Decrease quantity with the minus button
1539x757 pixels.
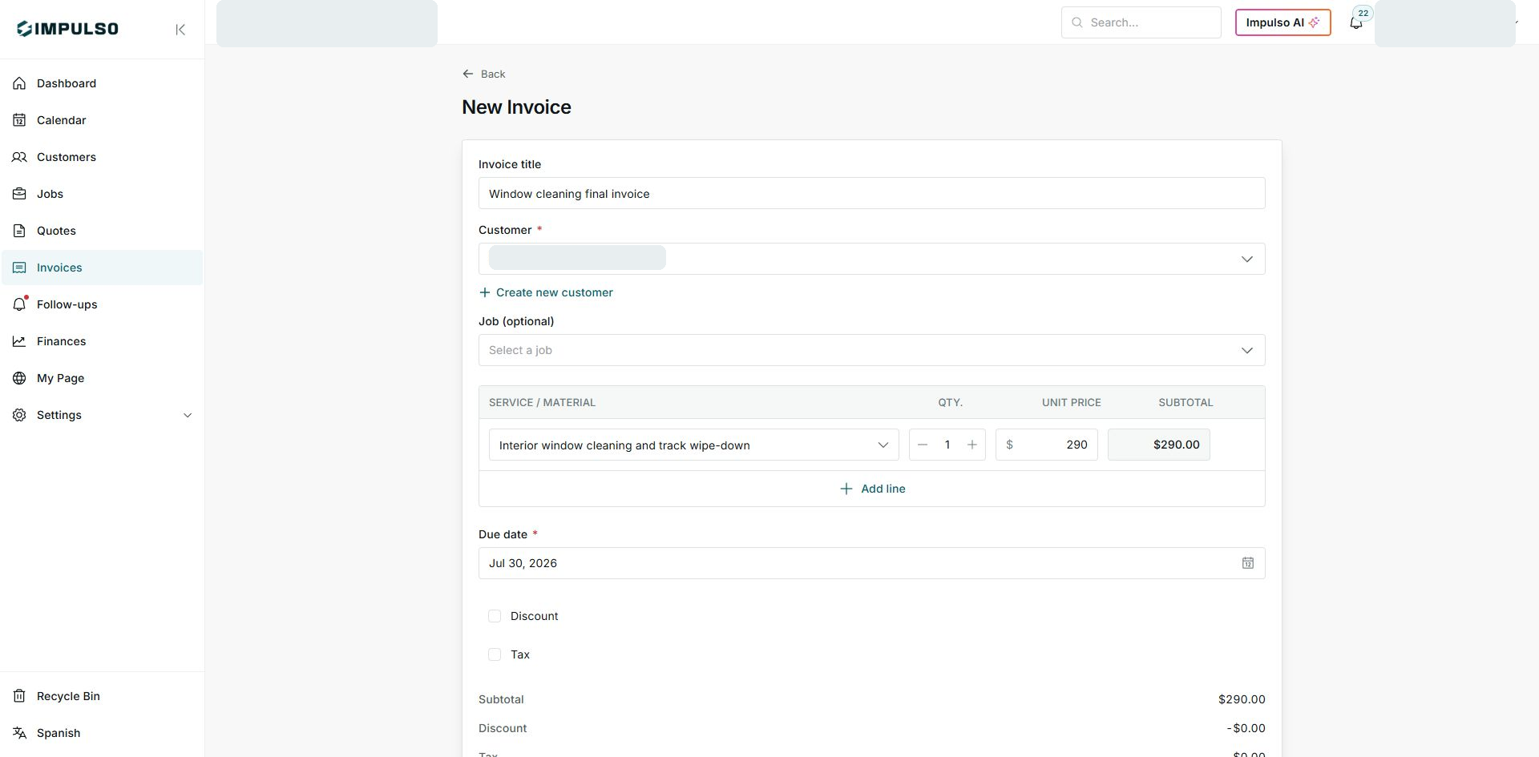pyautogui.click(x=923, y=445)
